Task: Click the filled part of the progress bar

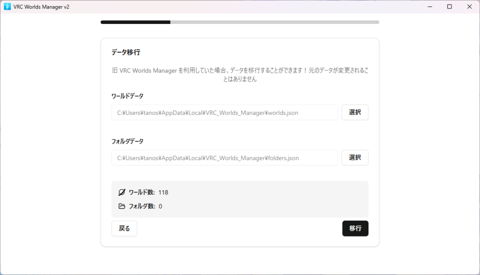Action: [135, 22]
